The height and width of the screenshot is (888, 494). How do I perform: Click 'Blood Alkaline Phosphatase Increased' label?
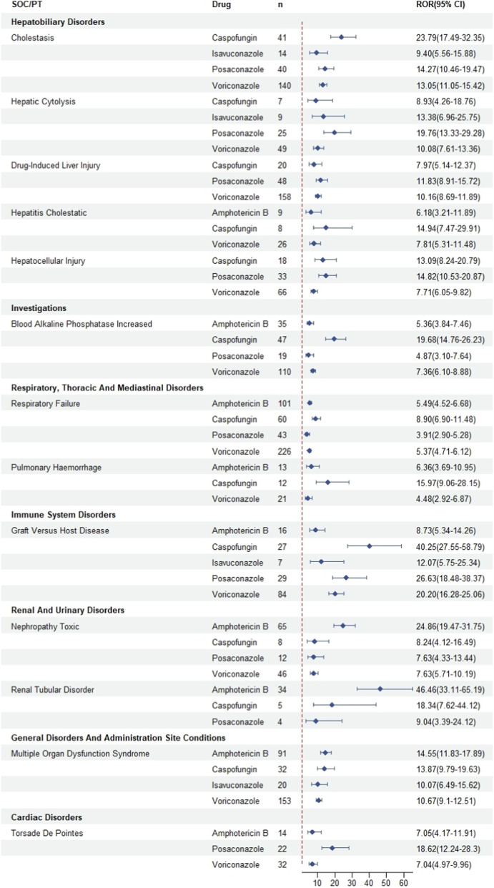pos(81,324)
